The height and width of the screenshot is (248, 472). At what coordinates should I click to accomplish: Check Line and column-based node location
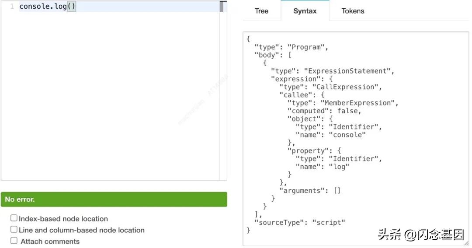[14, 230]
